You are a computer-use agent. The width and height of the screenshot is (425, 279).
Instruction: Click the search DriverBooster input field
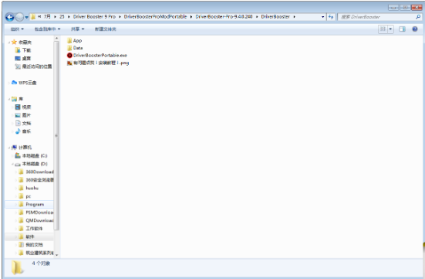click(376, 17)
